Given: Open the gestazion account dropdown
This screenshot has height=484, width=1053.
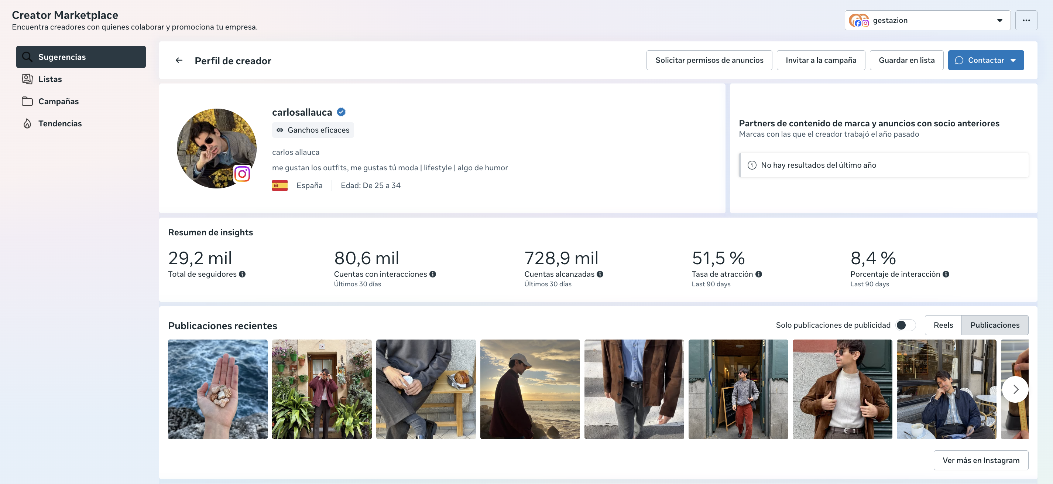Looking at the screenshot, I should pos(927,20).
